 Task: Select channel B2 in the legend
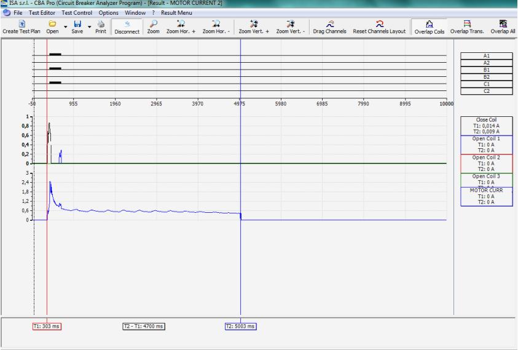(x=486, y=77)
